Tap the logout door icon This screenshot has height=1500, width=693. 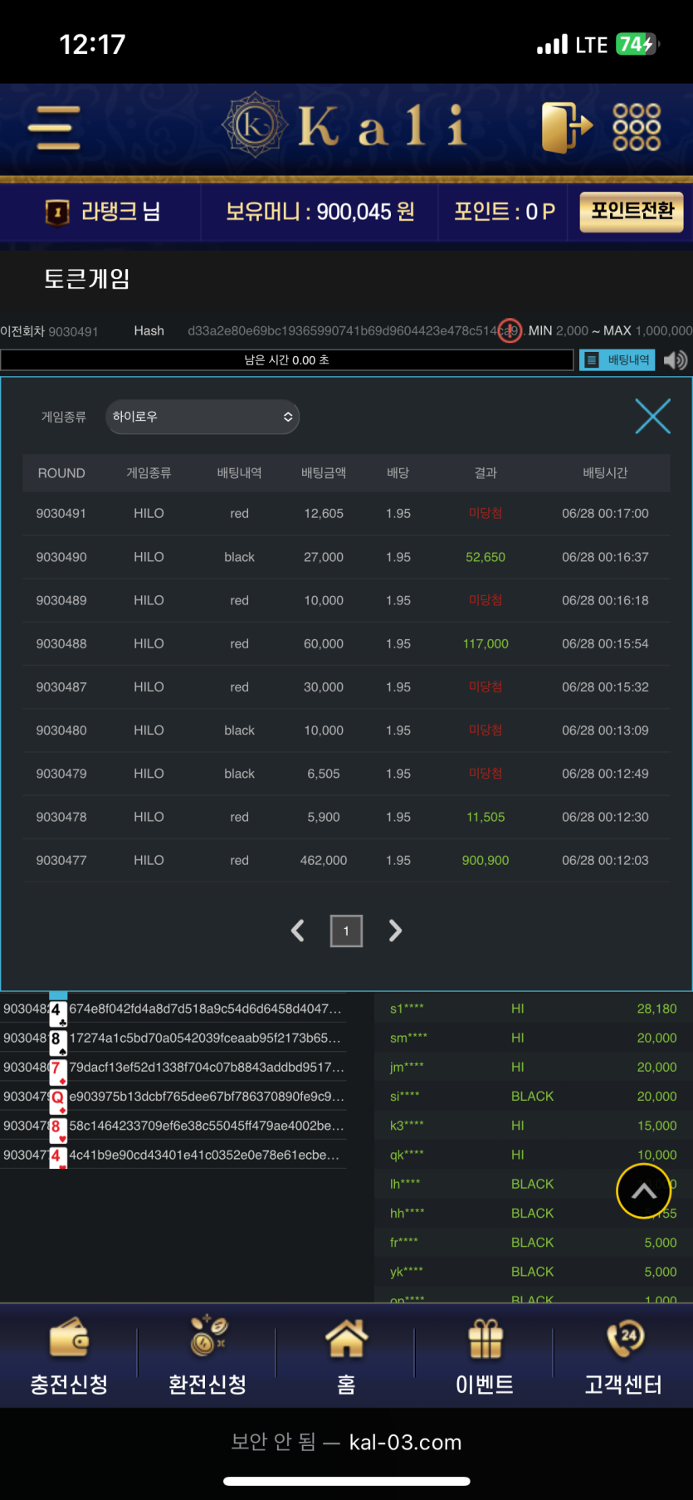pyautogui.click(x=567, y=128)
